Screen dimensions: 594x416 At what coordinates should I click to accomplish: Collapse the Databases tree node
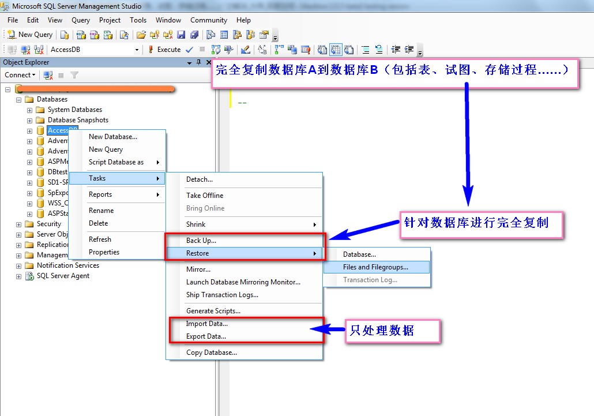point(19,99)
